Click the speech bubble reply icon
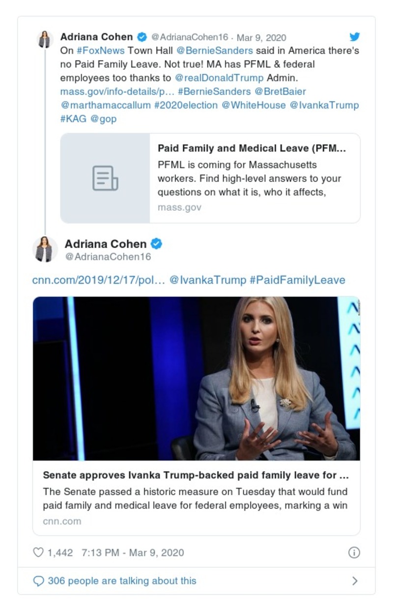This screenshot has height=610, width=393. (38, 581)
